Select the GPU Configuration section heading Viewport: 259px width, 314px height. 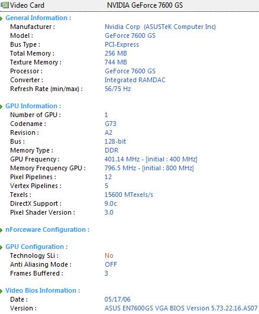(x=36, y=247)
